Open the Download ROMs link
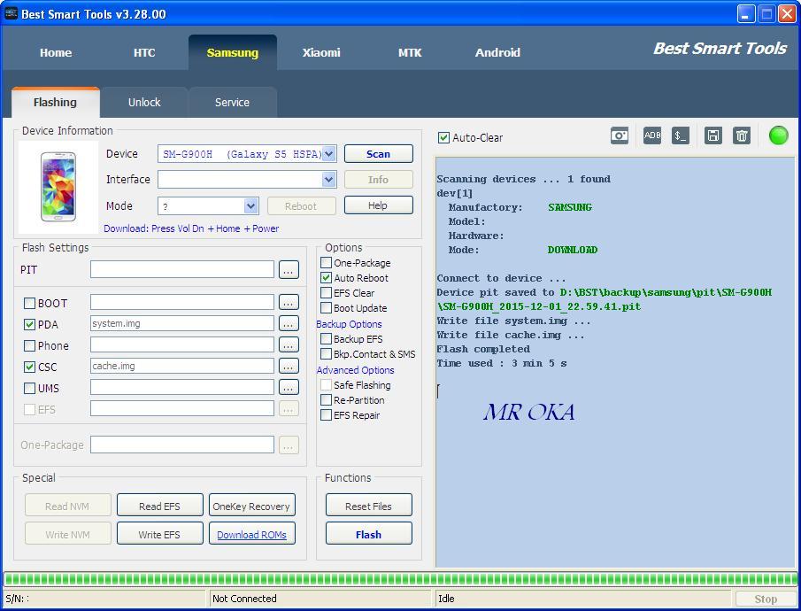Screen dimensions: 801x611 pyautogui.click(x=252, y=534)
